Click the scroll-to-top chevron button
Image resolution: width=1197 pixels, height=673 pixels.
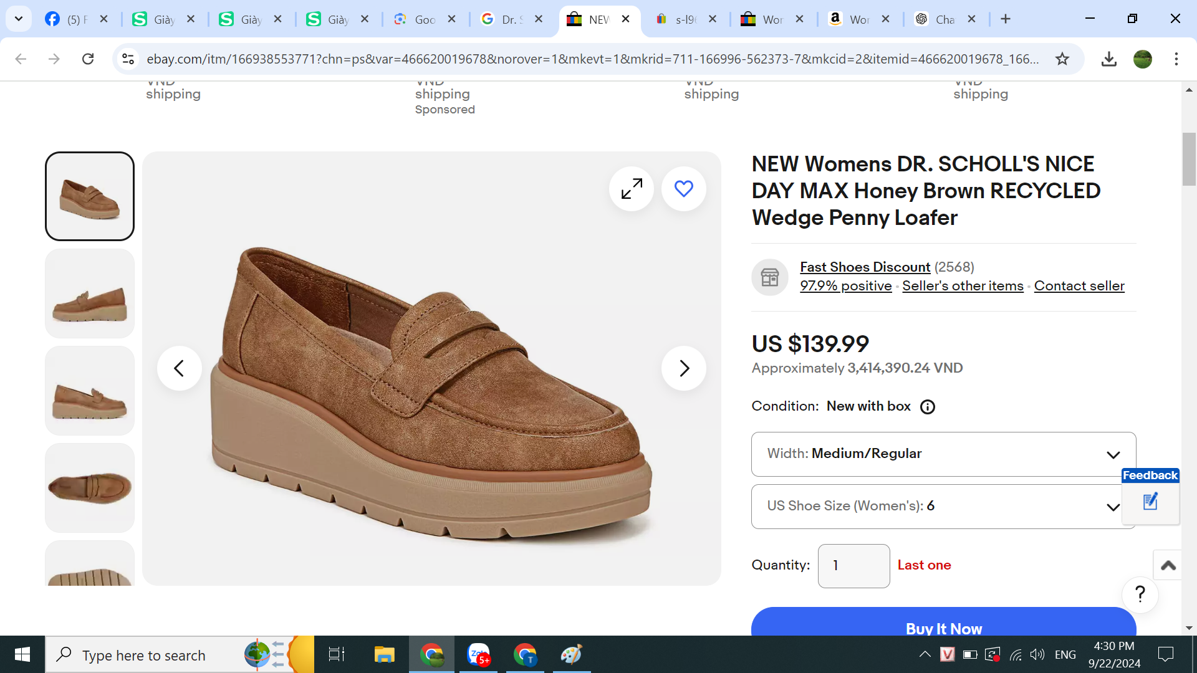1168,565
